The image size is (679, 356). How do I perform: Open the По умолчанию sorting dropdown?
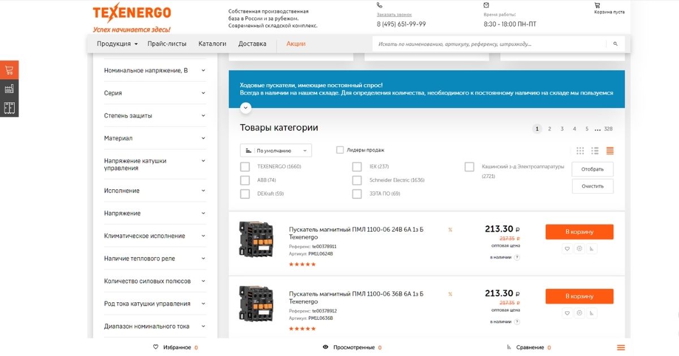point(276,150)
